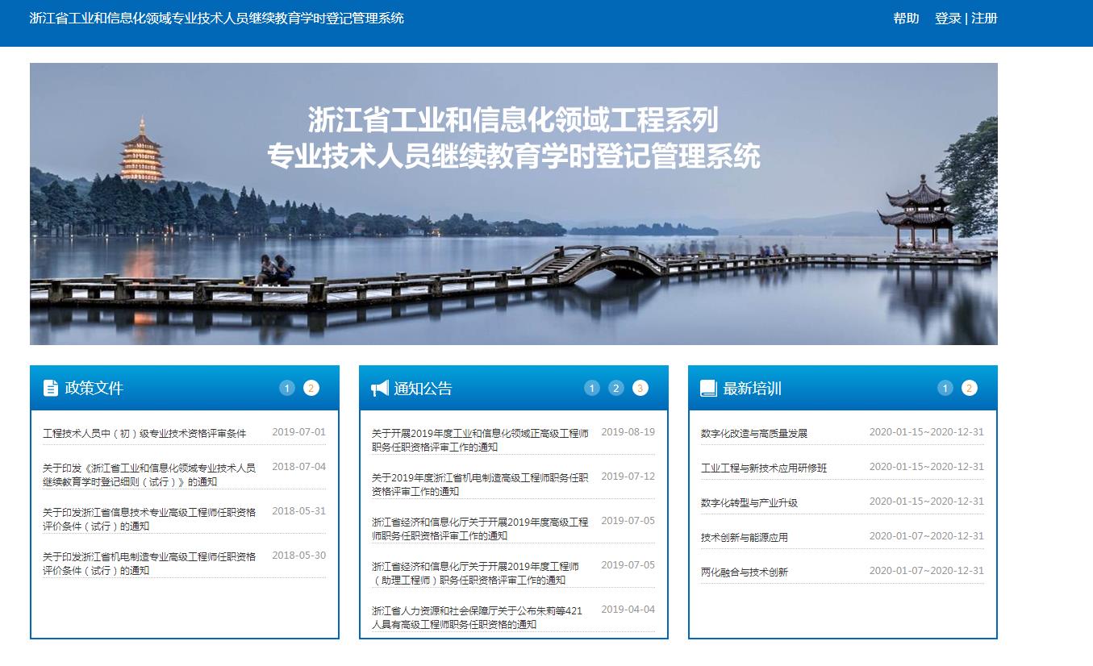Click the book icon beside 最新培训
The width and height of the screenshot is (1093, 666).
[708, 389]
